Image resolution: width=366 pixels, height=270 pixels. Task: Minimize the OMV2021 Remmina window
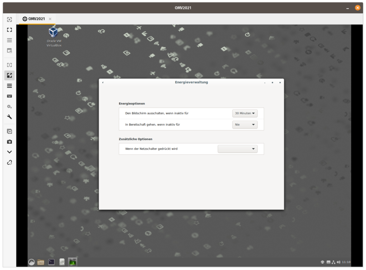point(347,8)
